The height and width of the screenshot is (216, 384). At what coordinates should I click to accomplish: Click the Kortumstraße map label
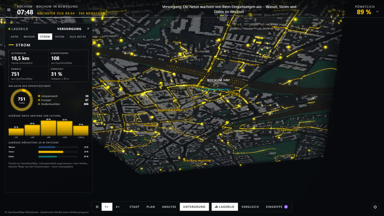tap(170, 110)
